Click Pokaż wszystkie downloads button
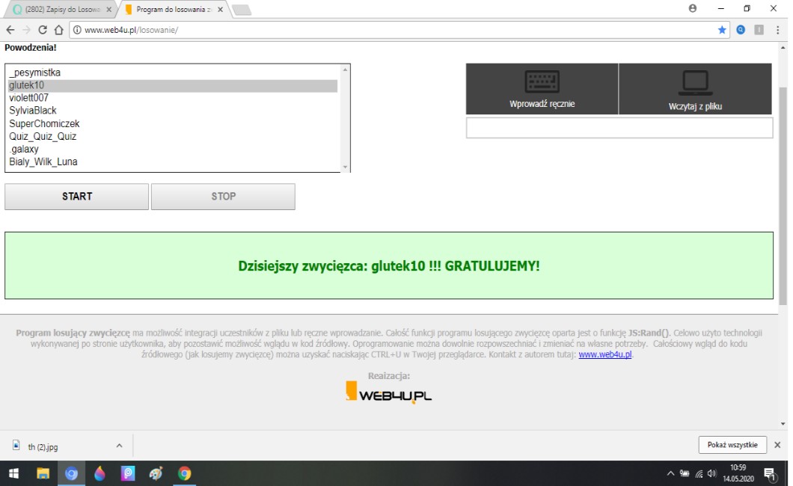Viewport: 793px width, 486px height. click(732, 445)
